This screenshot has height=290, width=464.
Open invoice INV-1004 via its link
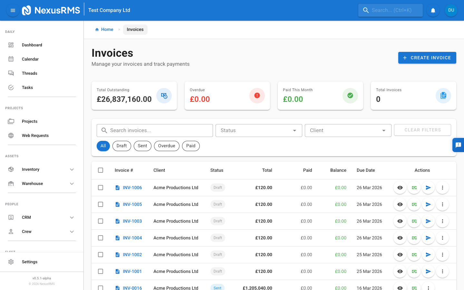[x=132, y=238]
